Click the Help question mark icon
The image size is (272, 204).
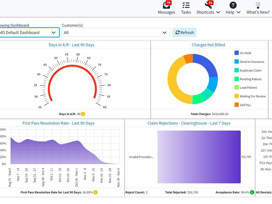tap(233, 5)
